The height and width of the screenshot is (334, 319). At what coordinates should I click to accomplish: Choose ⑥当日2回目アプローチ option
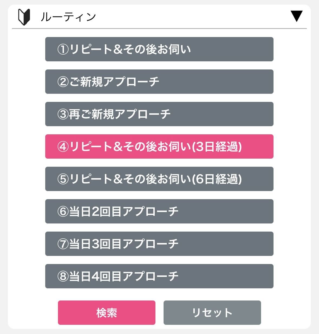[159, 211]
